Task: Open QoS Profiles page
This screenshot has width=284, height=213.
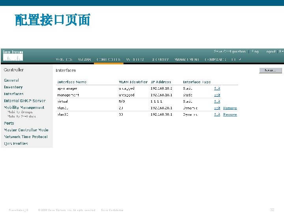Action: pyautogui.click(x=16, y=144)
